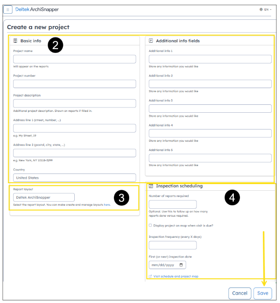Image resolution: width=280 pixels, height=303 pixels.
Task: Click the 'Will appear on the reports' hint
Action: coord(31,67)
